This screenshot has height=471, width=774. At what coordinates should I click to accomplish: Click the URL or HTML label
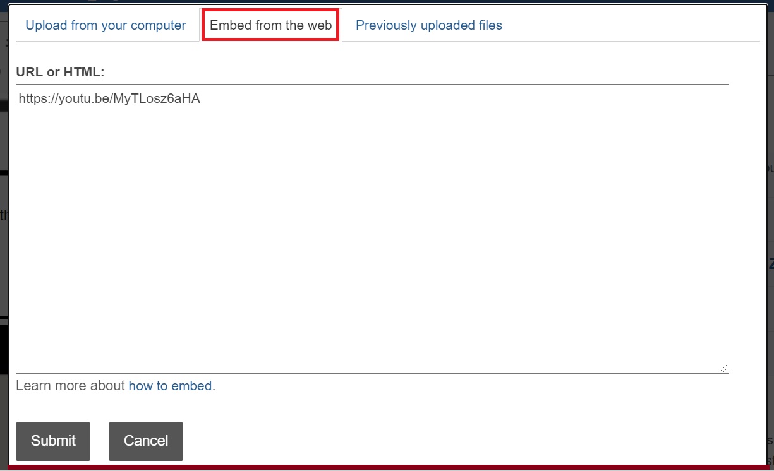(x=60, y=72)
